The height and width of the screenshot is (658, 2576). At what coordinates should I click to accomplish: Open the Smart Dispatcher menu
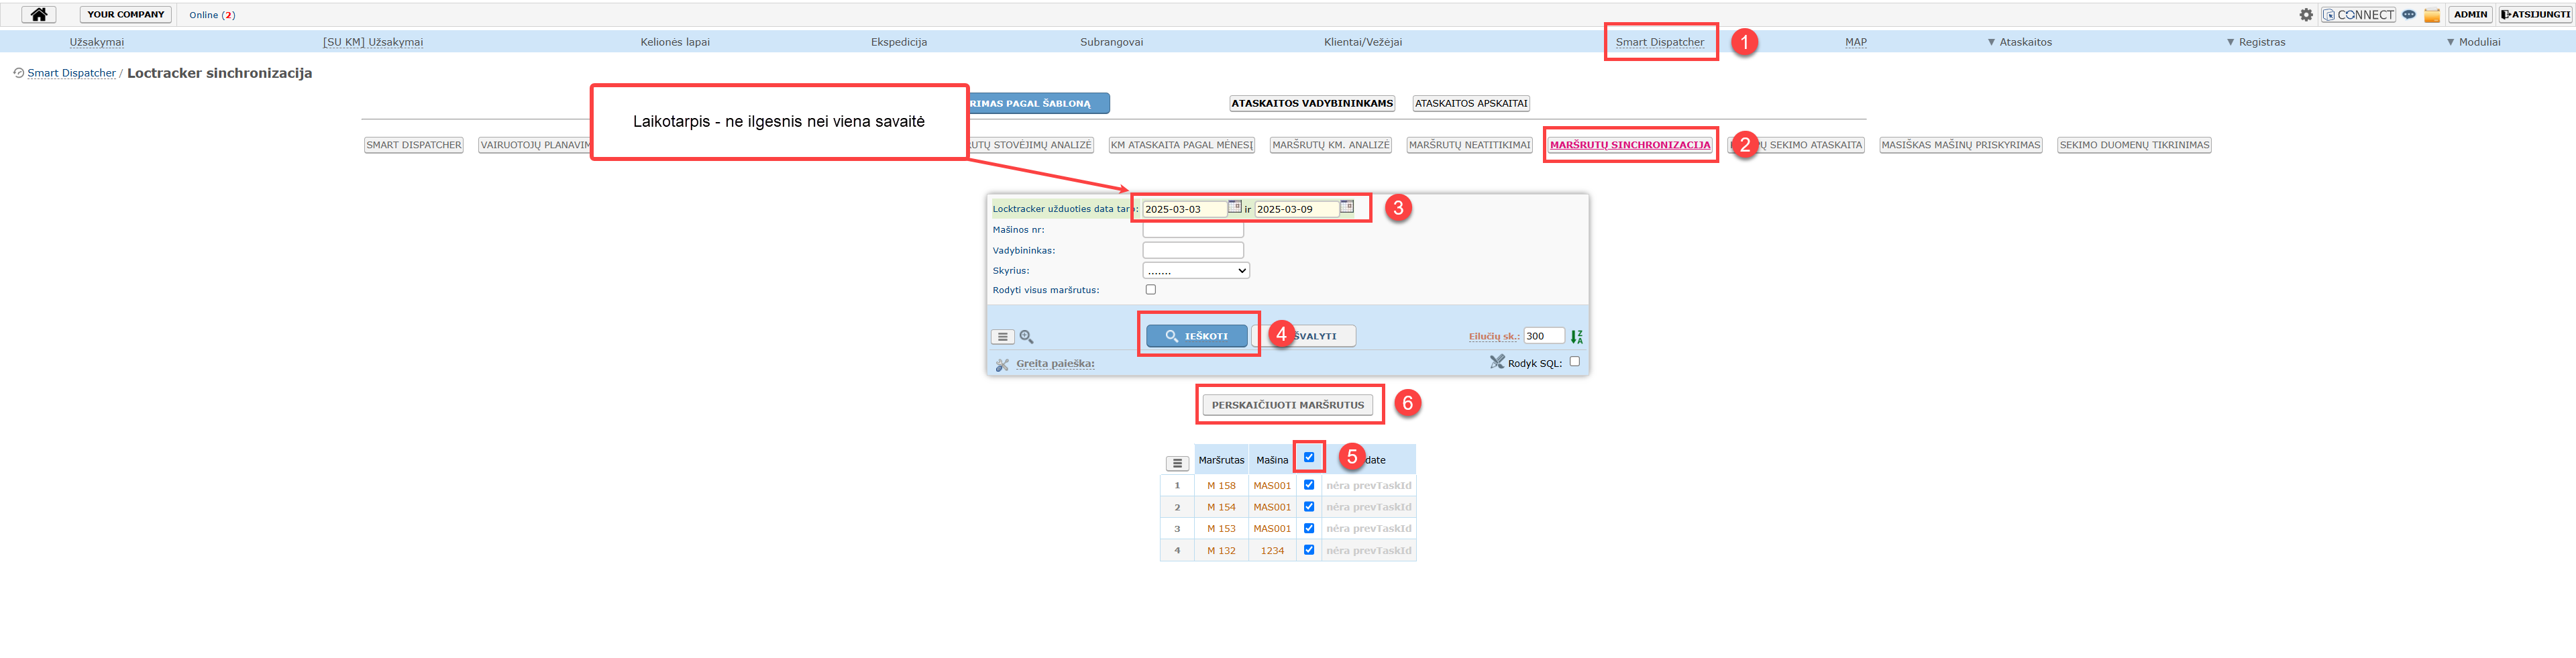(1660, 42)
